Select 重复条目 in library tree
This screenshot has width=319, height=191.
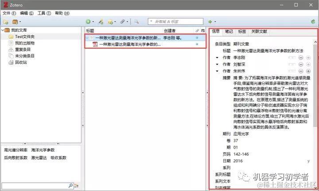point(23,50)
